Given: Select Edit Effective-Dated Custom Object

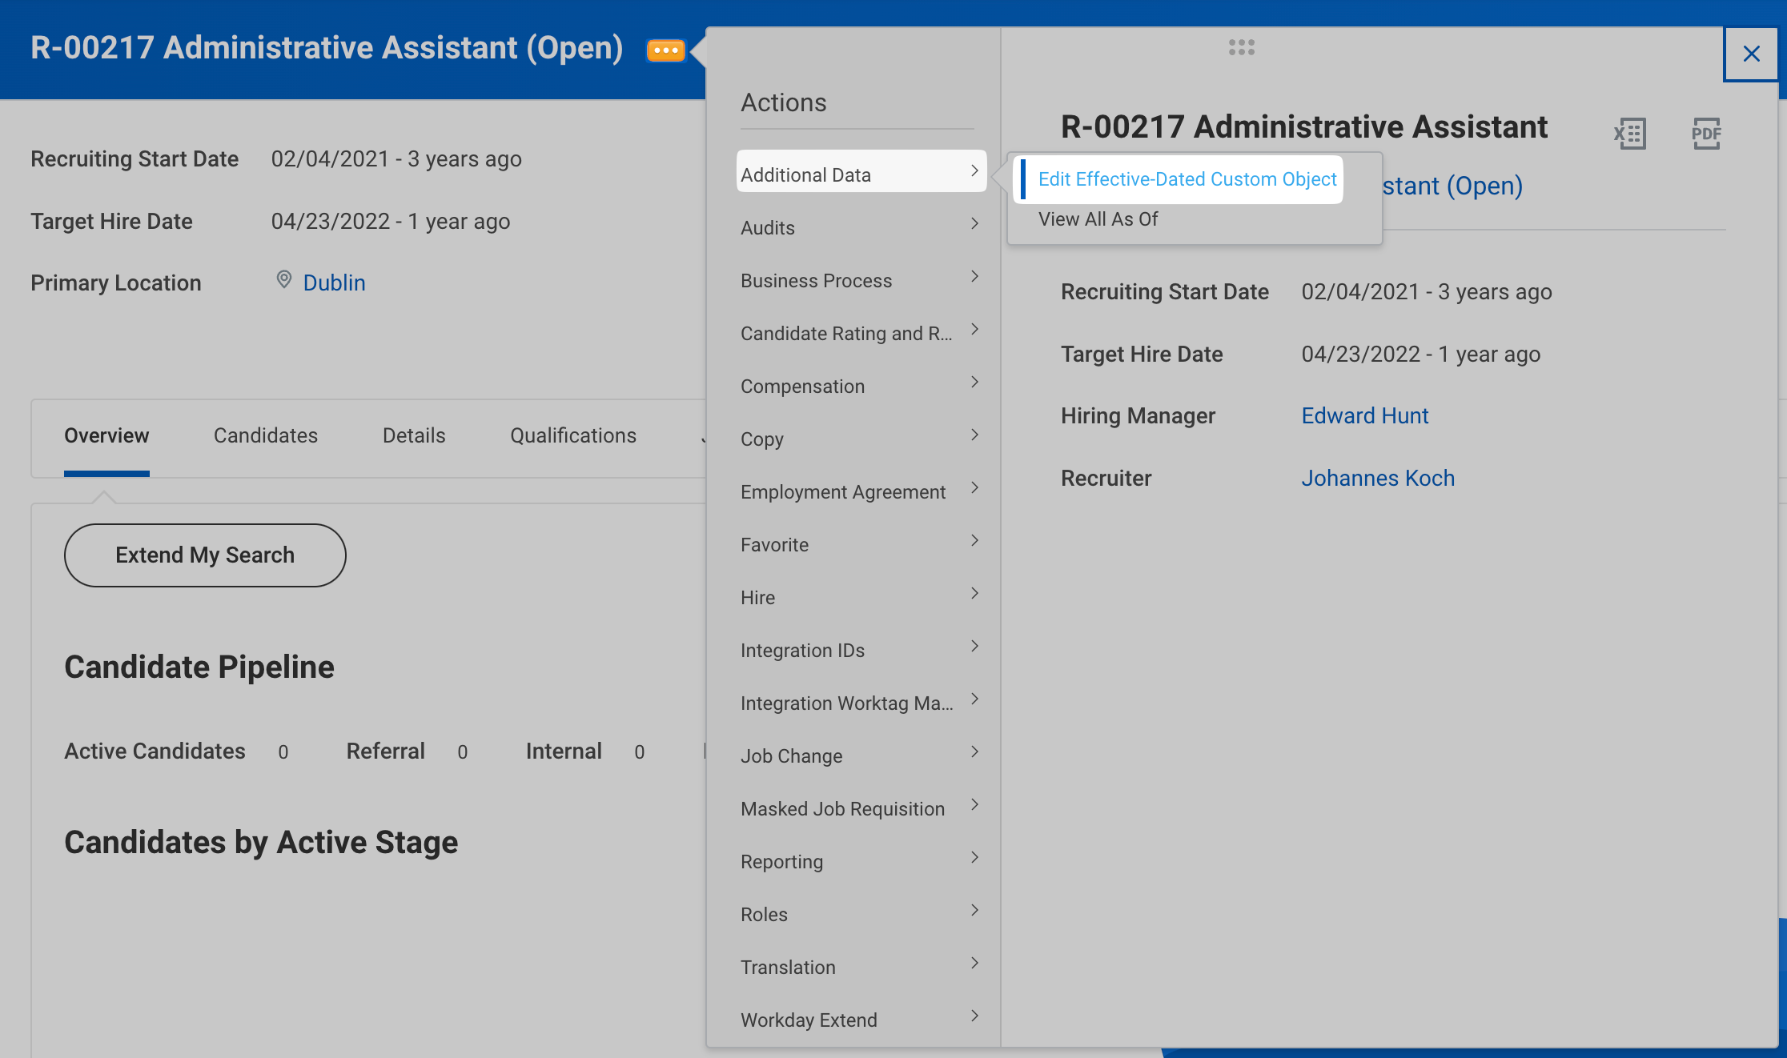Looking at the screenshot, I should pos(1187,179).
